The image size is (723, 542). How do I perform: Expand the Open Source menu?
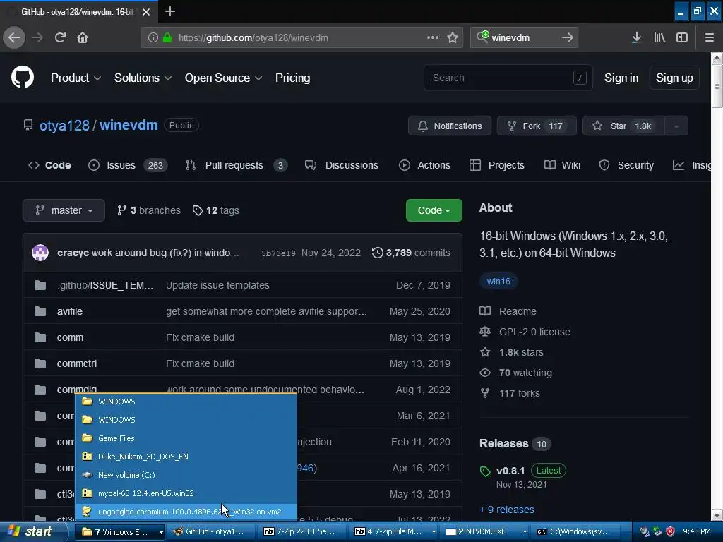[x=223, y=78]
